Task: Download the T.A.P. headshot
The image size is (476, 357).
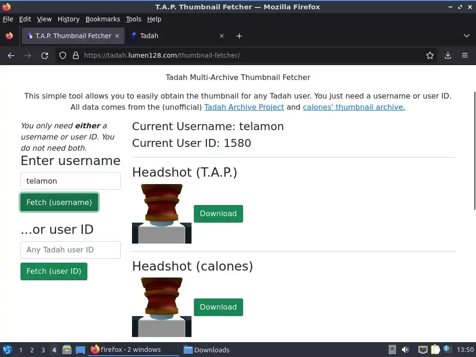Action: (x=218, y=214)
